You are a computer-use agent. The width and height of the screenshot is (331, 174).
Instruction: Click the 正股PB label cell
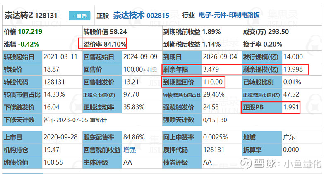(x=262, y=107)
